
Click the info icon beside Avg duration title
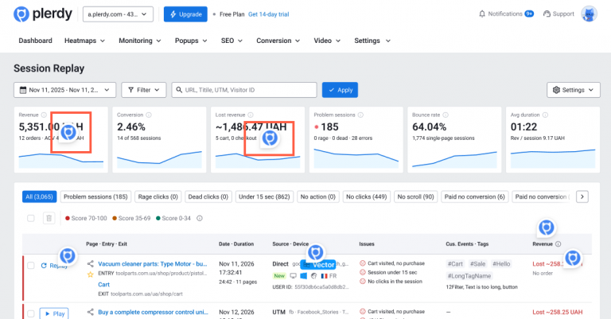(545, 115)
